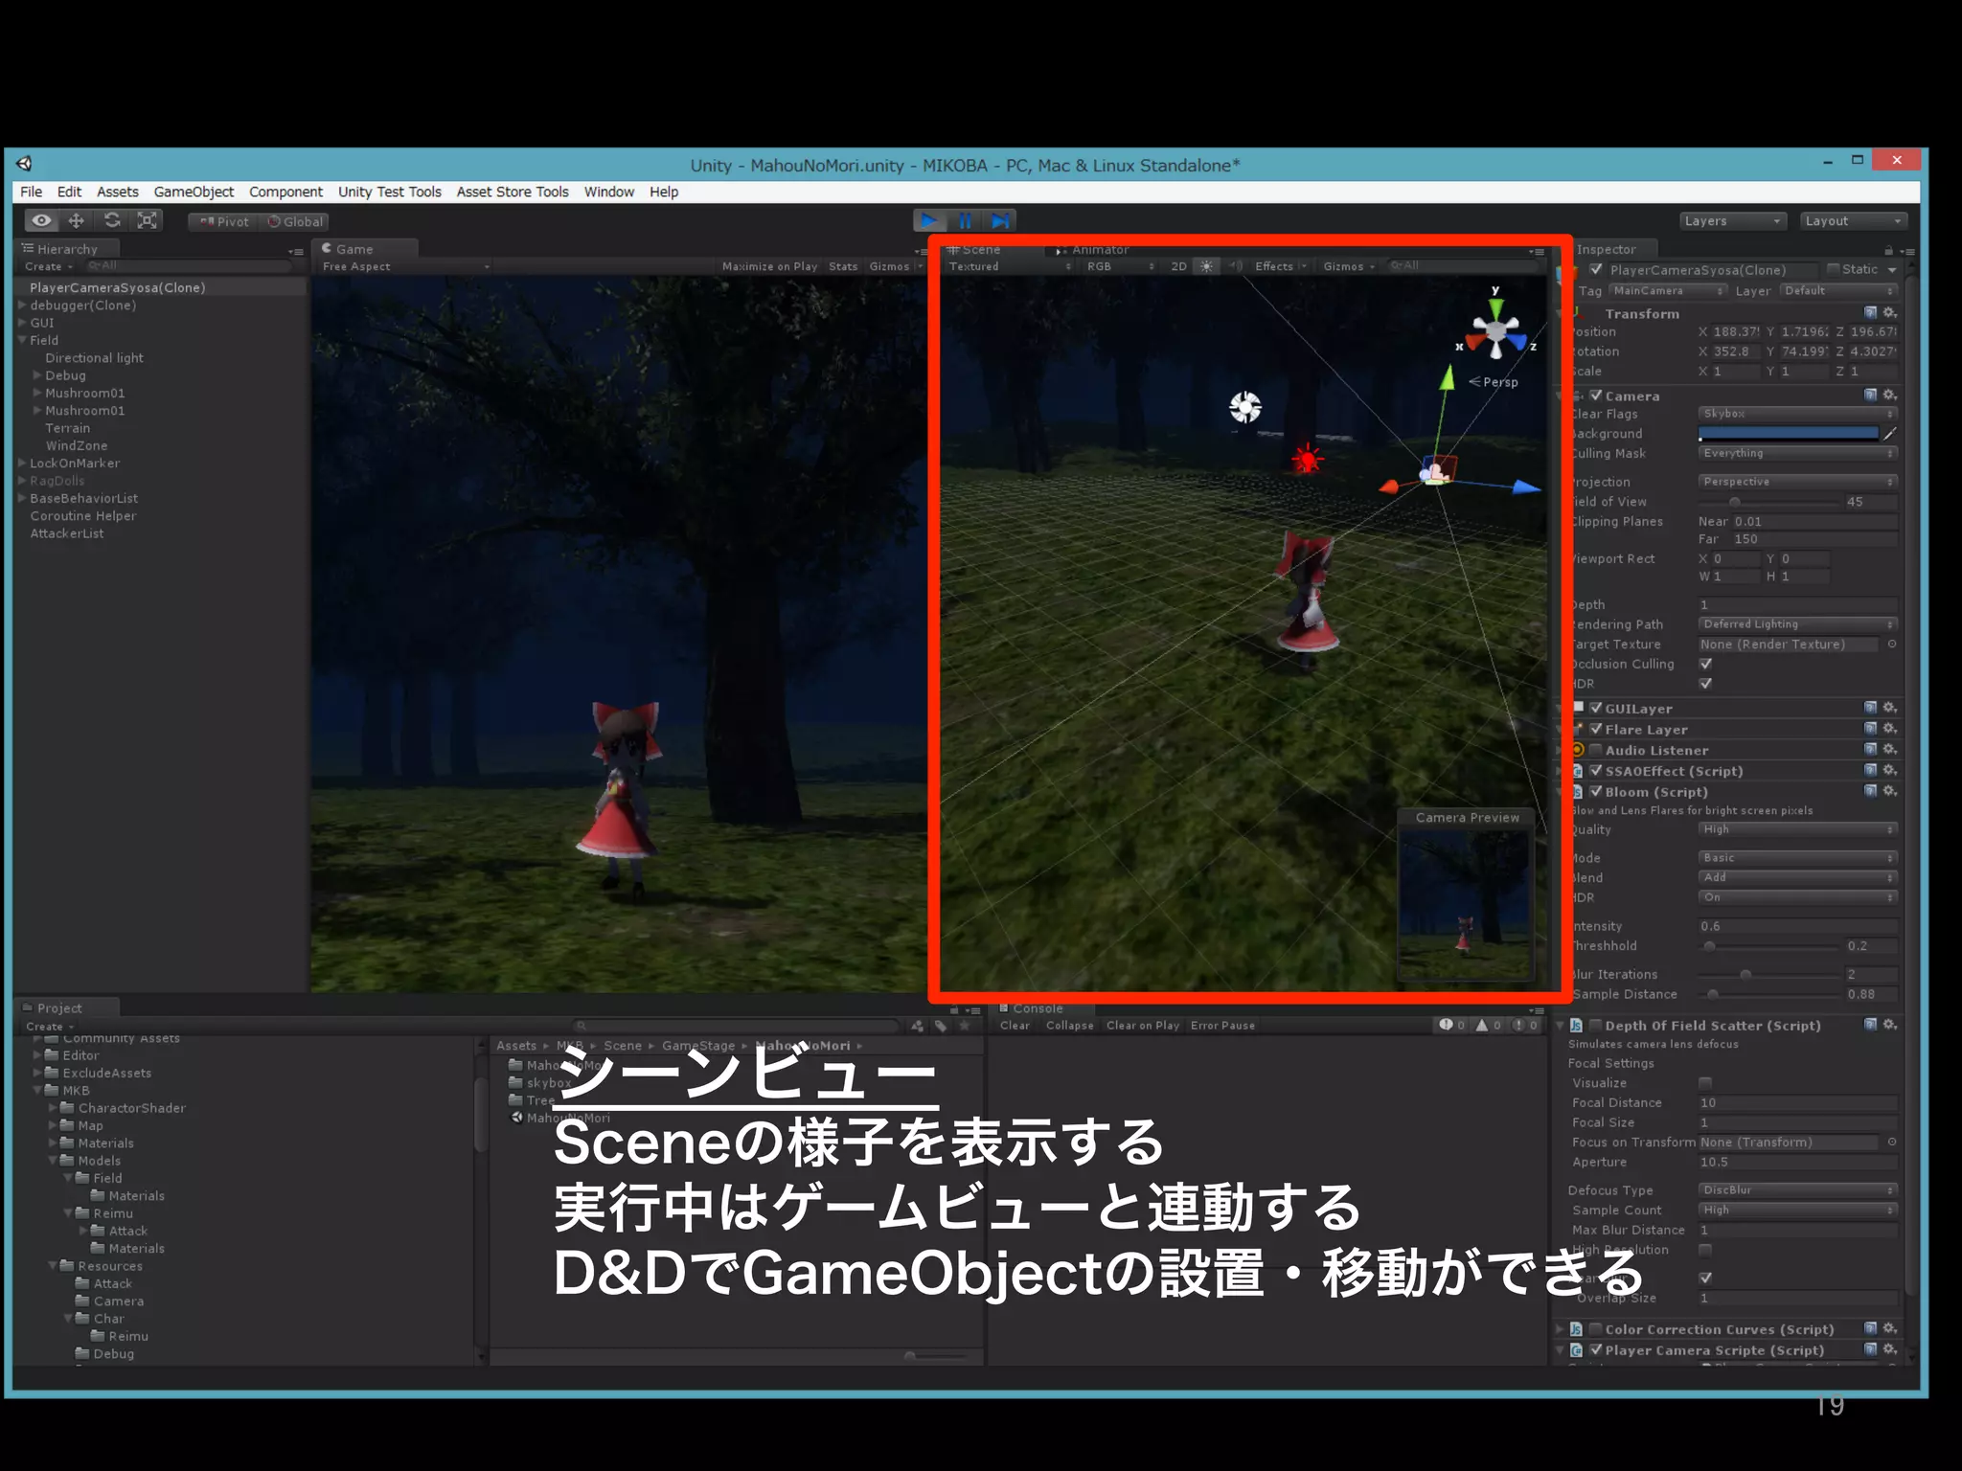Open GUILayer component gear menu
This screenshot has height=1471, width=1962.
[x=1889, y=708]
